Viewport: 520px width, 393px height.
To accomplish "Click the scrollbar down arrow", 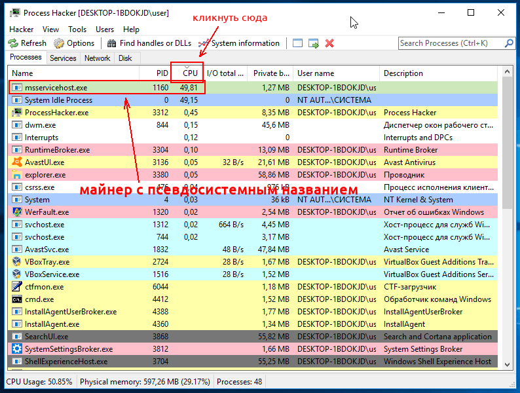I will (x=507, y=364).
